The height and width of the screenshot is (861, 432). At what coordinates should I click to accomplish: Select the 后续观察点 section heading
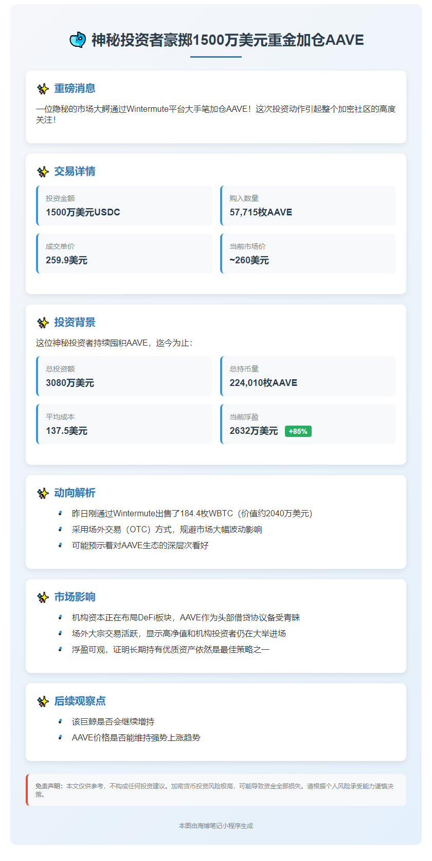coord(80,701)
